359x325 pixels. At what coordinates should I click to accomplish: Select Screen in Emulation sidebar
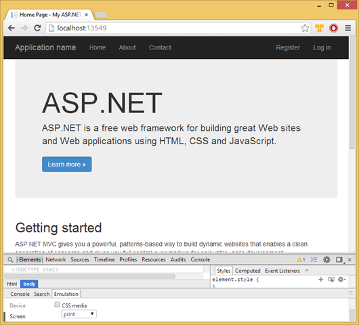click(18, 316)
